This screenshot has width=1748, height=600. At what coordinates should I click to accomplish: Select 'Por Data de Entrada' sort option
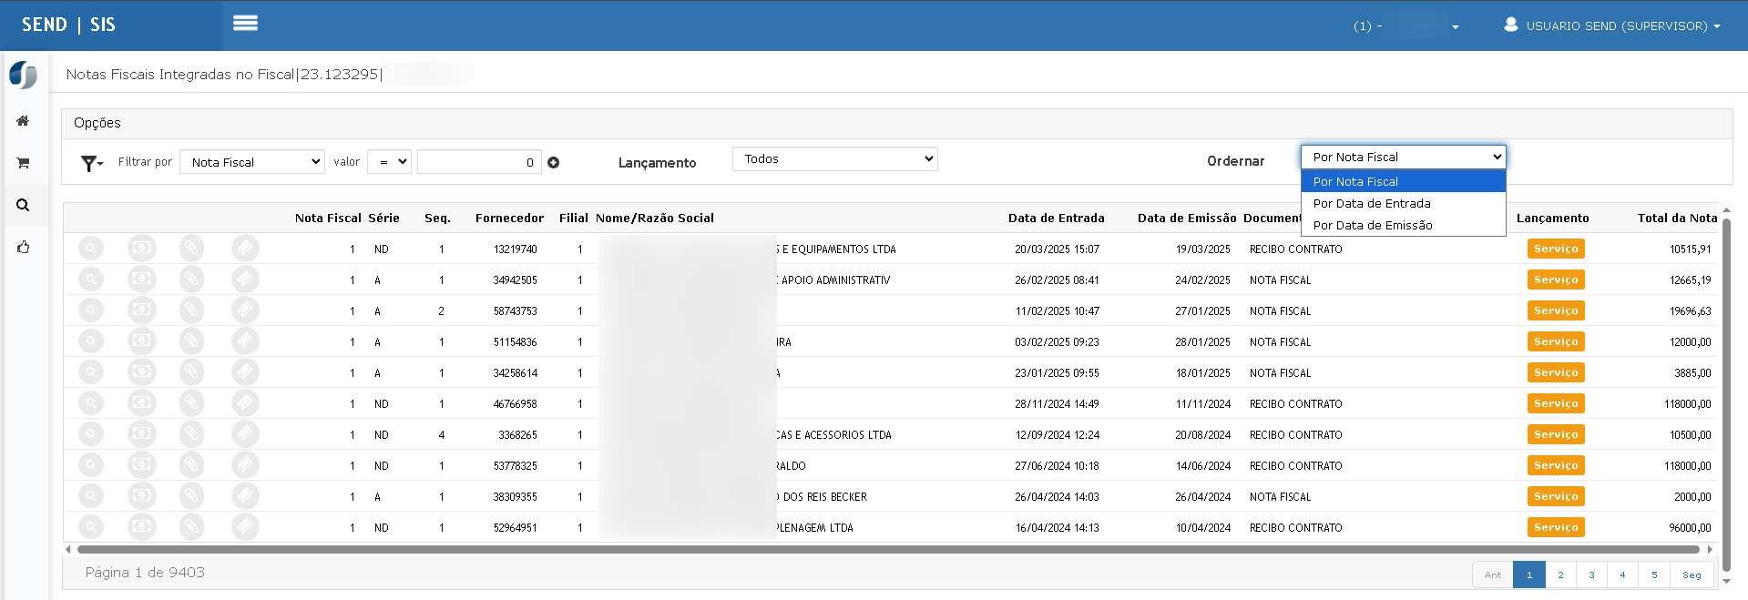click(1371, 204)
